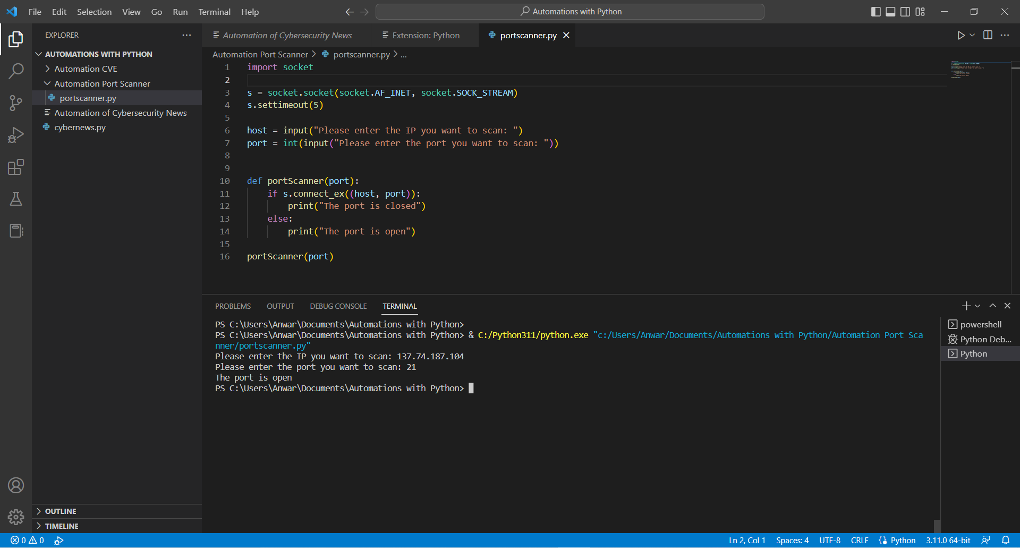Open Explorer Views and More Actions
The height and width of the screenshot is (548, 1020).
click(x=186, y=35)
